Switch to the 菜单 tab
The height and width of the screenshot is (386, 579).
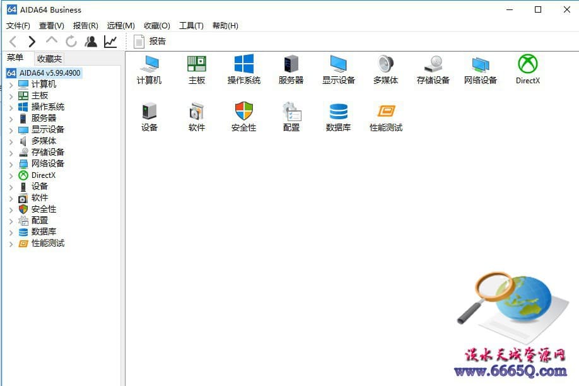pyautogui.click(x=15, y=58)
